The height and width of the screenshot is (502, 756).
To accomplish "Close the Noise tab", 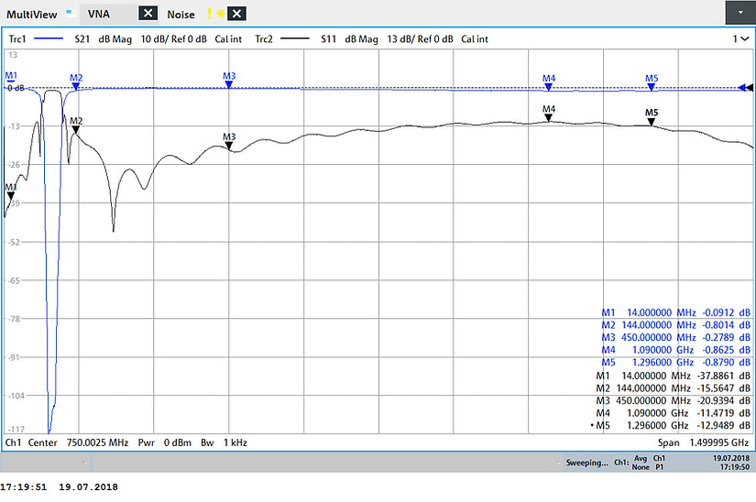I will click(x=236, y=14).
